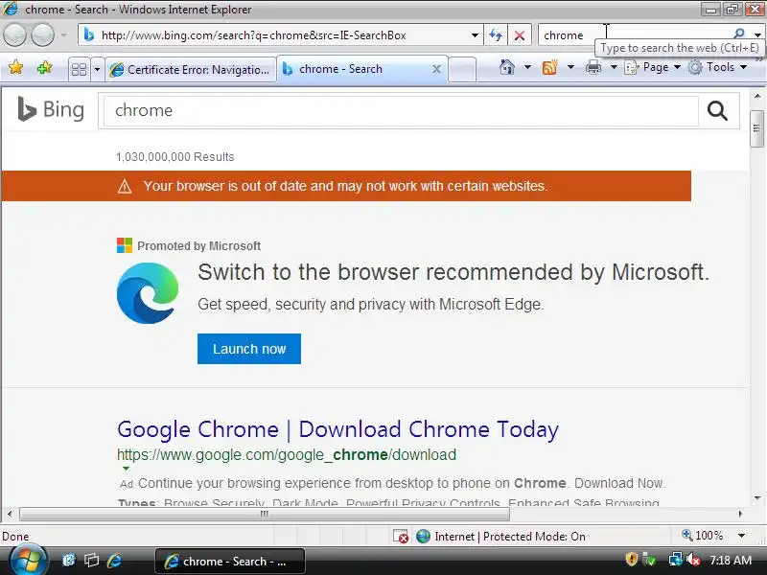Switch to Certificate Error tab
The width and height of the screenshot is (767, 575).
[191, 69]
